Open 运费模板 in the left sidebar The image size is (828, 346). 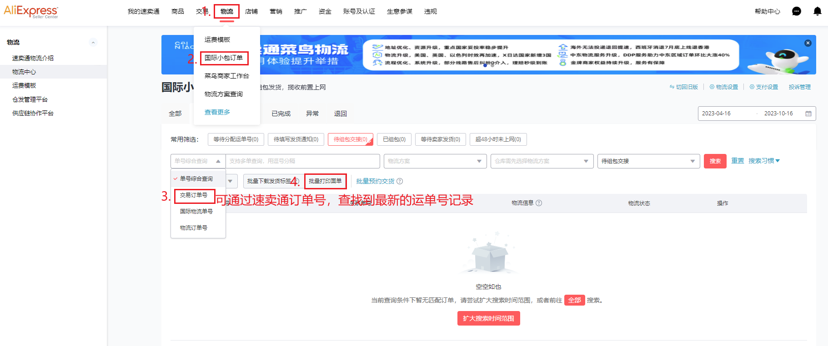(x=24, y=85)
